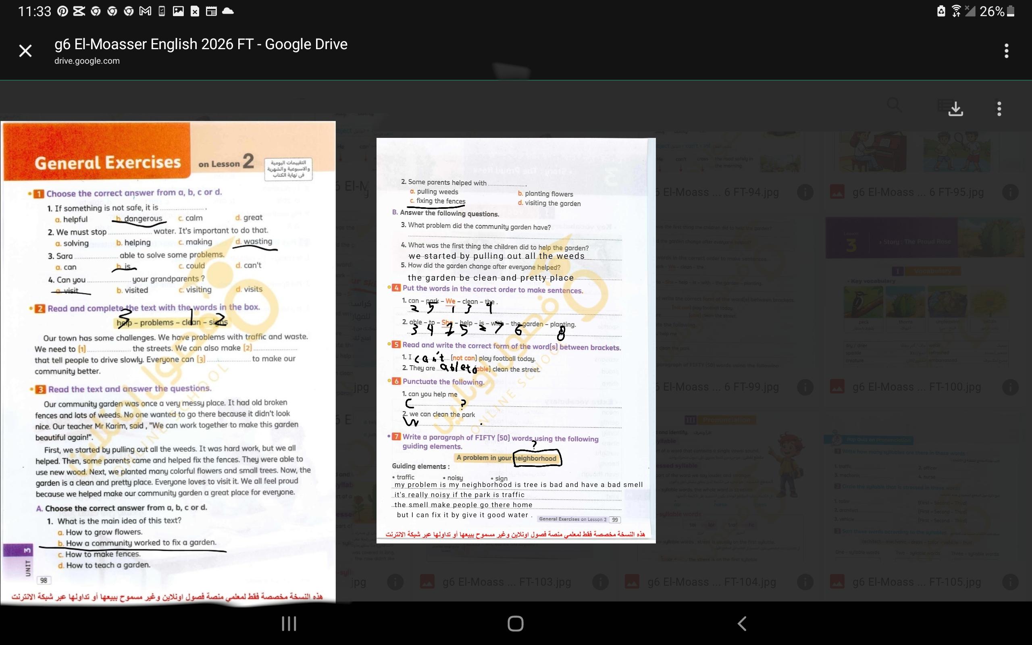Open info for FT-94.jpg file
1032x645 pixels.
pos(805,192)
